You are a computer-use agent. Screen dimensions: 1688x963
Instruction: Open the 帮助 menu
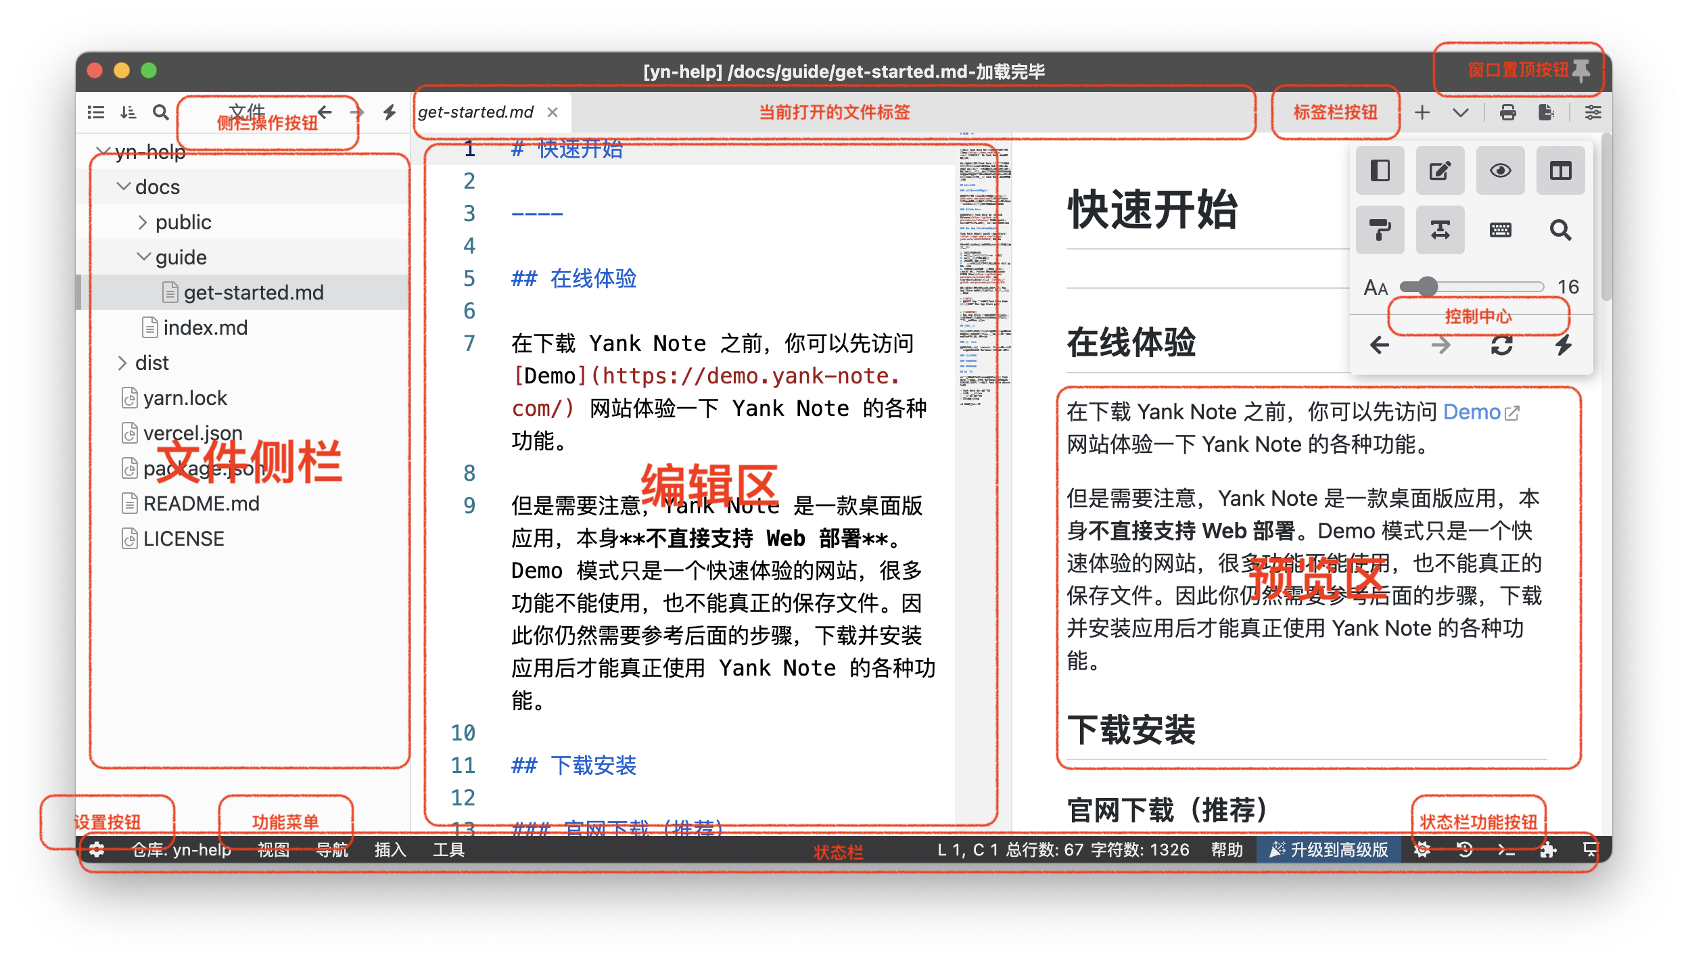point(1227,849)
